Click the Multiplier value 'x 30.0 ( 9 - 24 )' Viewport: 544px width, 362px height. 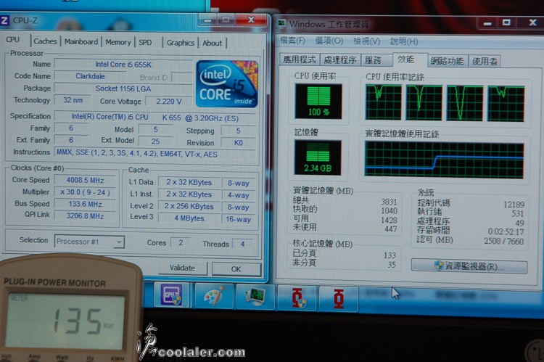86,192
